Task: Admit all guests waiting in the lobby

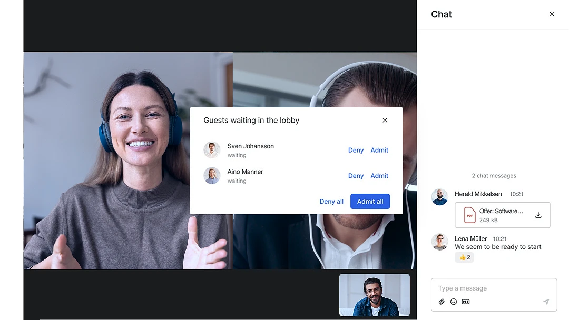Action: (x=370, y=201)
